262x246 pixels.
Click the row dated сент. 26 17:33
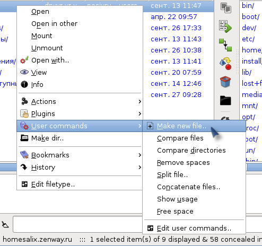click(x=176, y=28)
